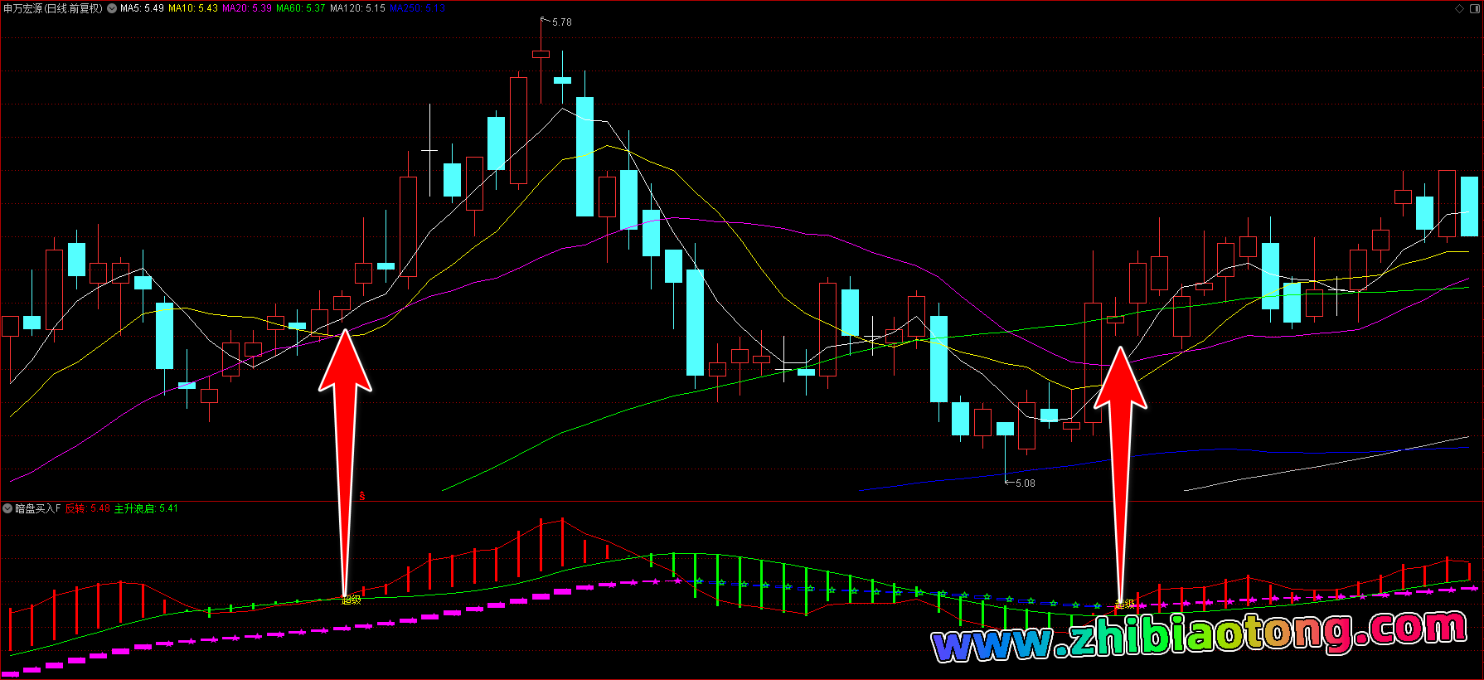This screenshot has height=680, width=1484.
Task: Click the diamond icon at top right
Action: [x=1460, y=8]
